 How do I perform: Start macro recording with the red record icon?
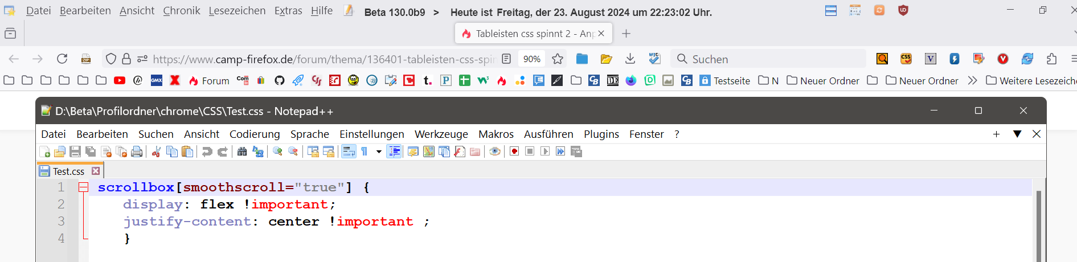(x=514, y=152)
